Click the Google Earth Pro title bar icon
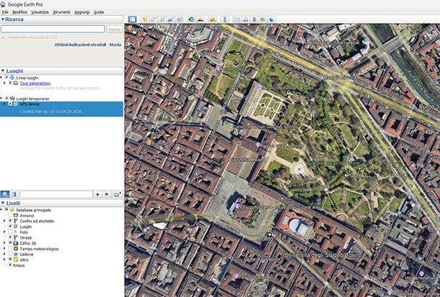The width and height of the screenshot is (440, 297). [x=3, y=4]
